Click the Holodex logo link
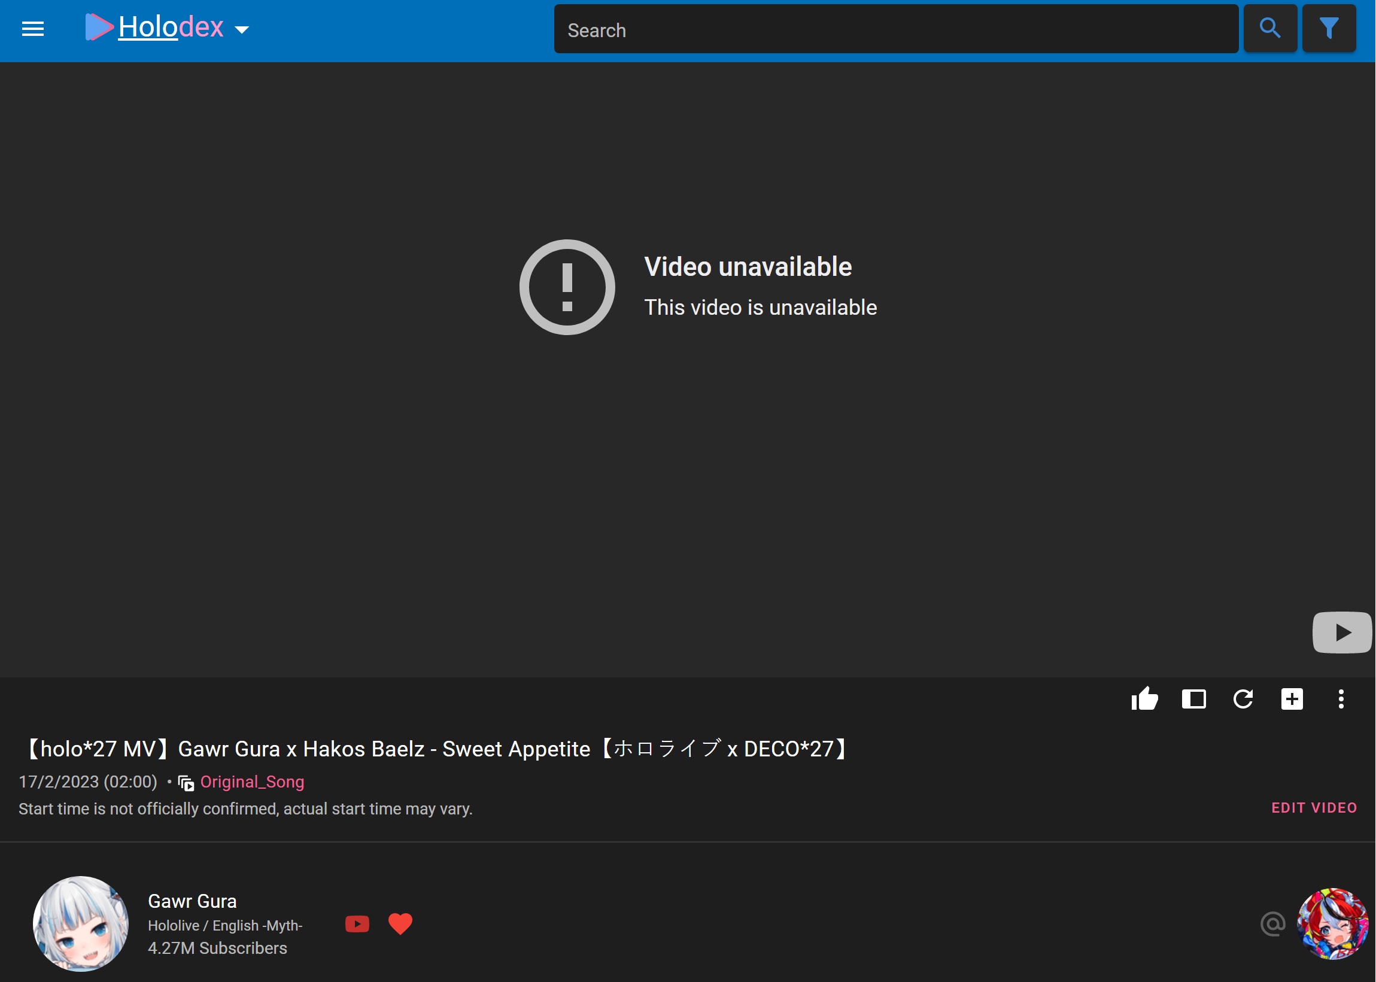 pyautogui.click(x=154, y=27)
